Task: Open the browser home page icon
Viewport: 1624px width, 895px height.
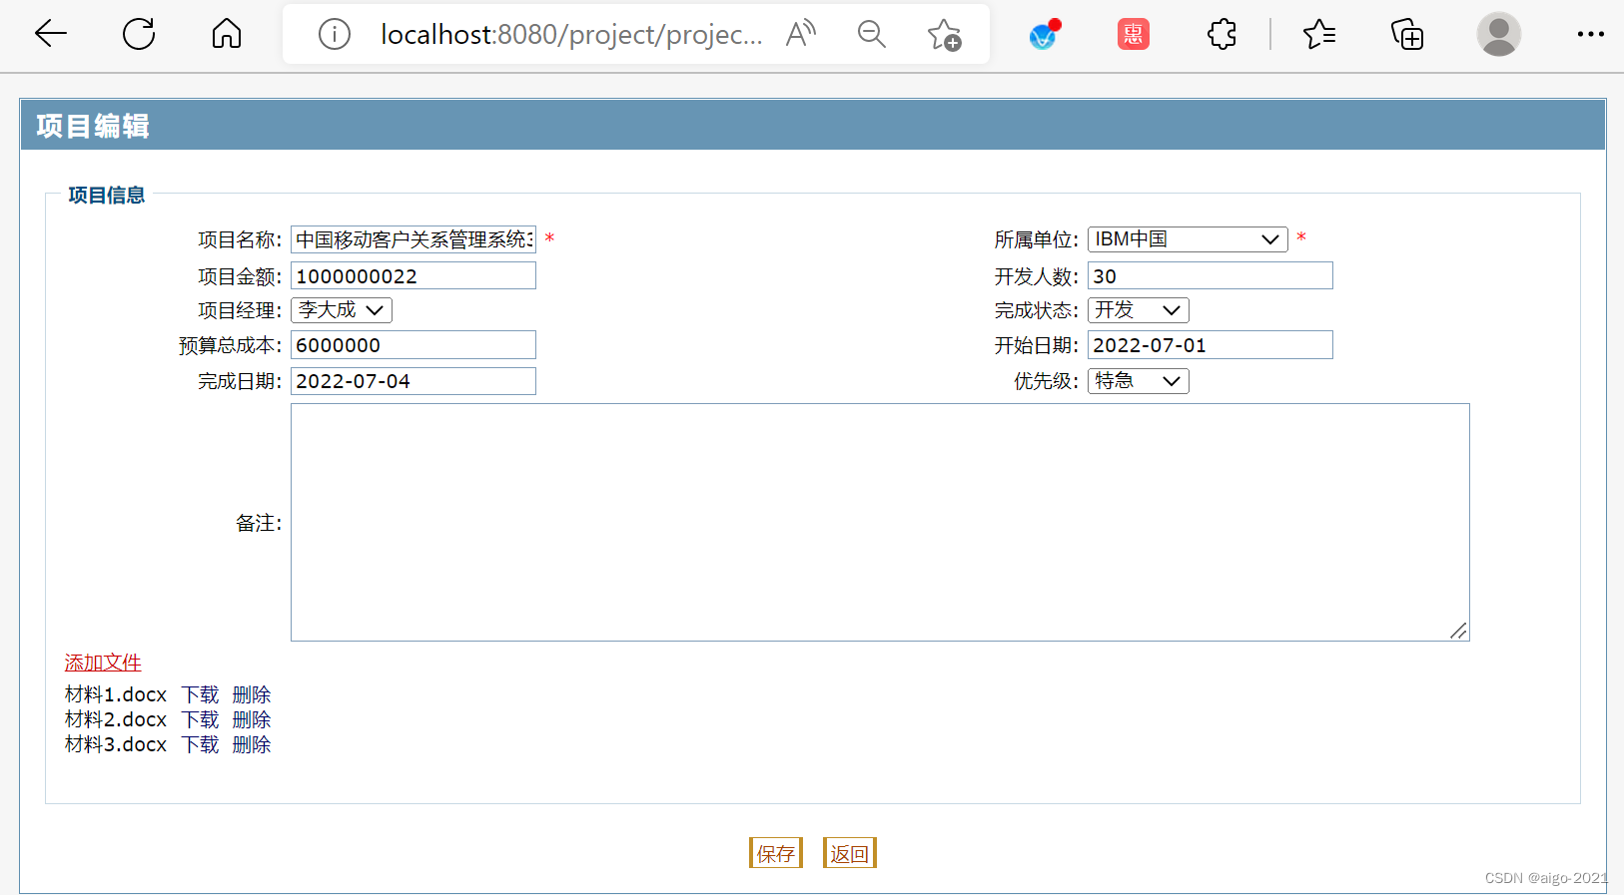Action: 227,34
